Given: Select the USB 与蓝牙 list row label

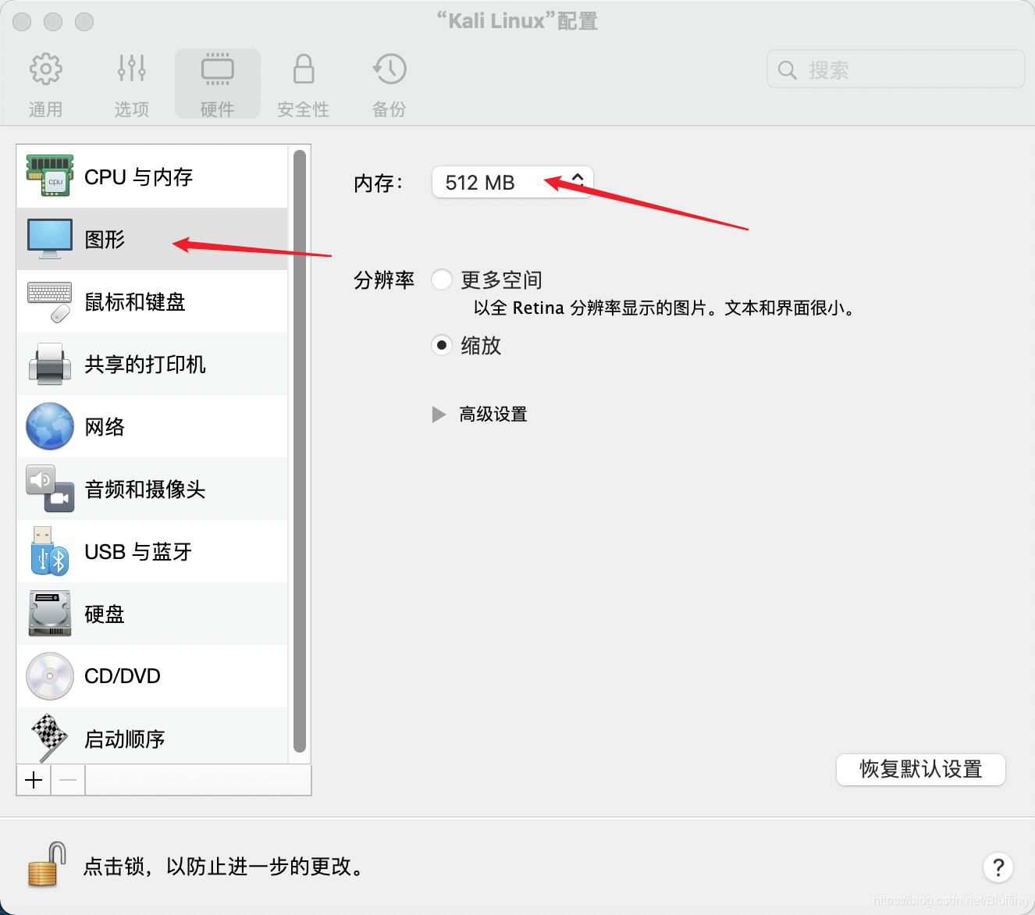Looking at the screenshot, I should coord(138,552).
